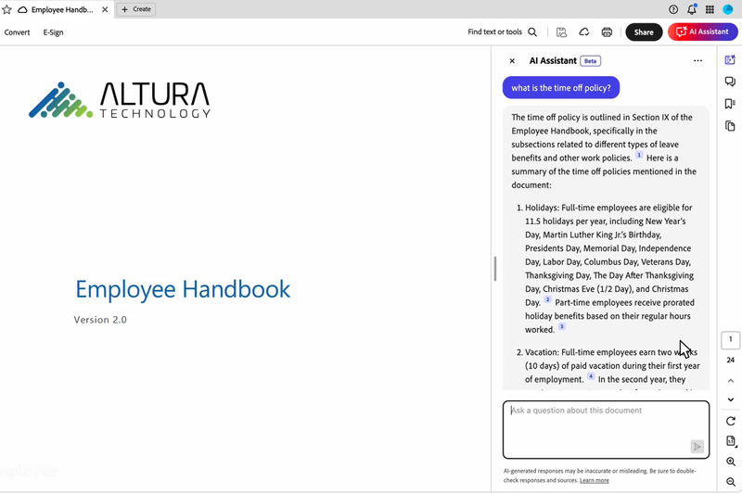This screenshot has height=494, width=742.
Task: Open the Convert menu
Action: (x=17, y=32)
